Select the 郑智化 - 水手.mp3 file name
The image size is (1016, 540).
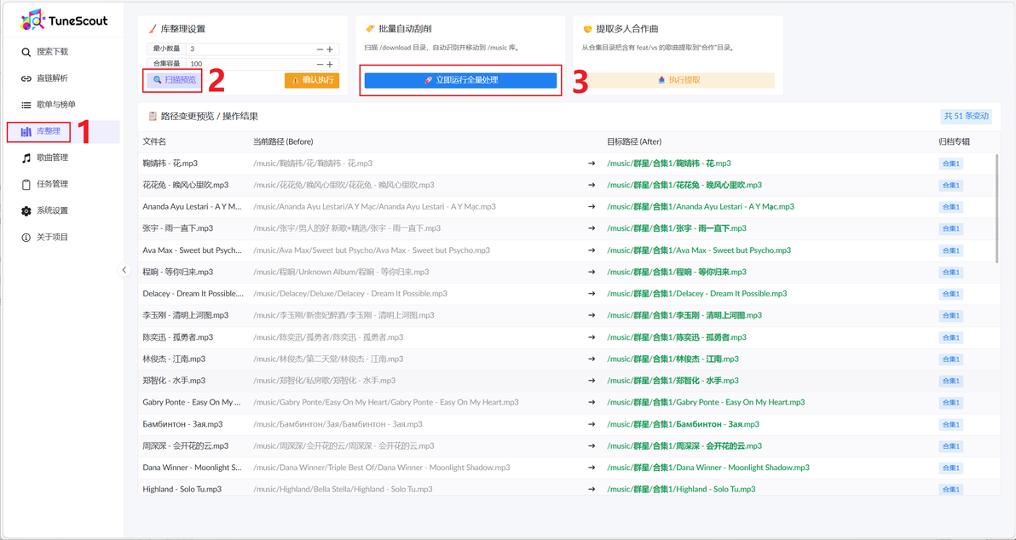point(174,381)
